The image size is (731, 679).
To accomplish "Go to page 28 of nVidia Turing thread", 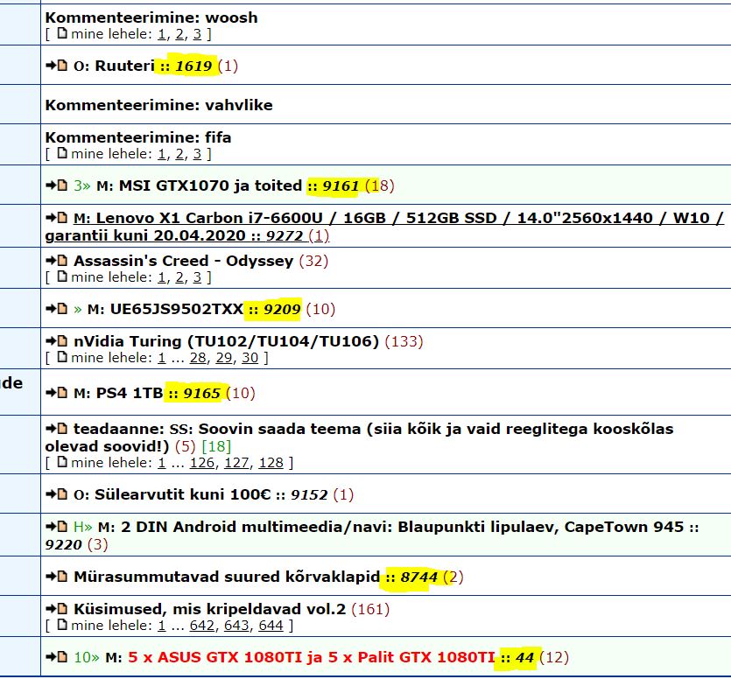I will (x=198, y=358).
